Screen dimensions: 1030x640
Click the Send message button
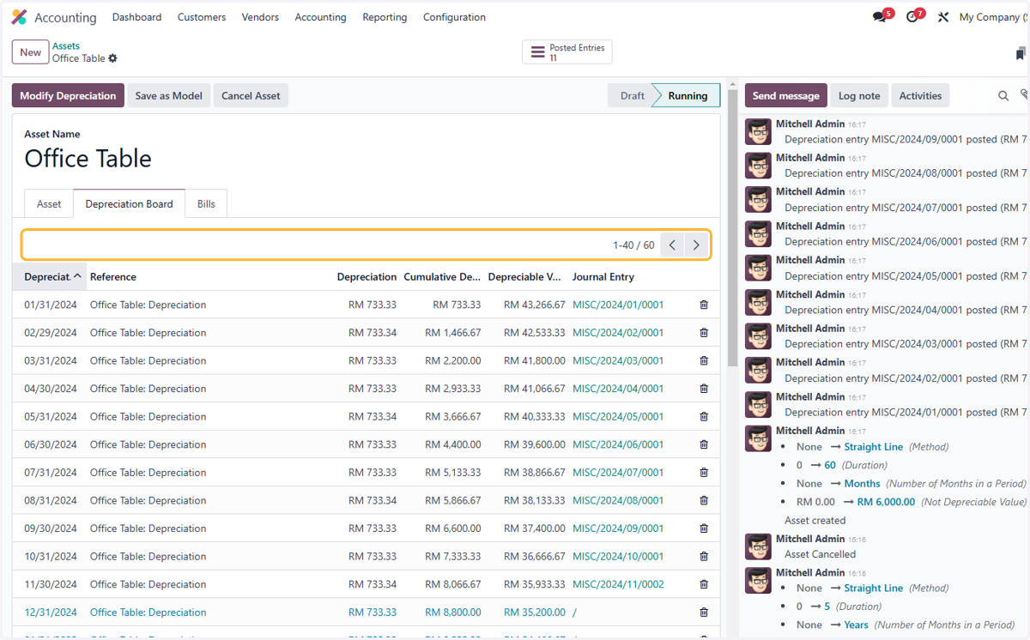[785, 95]
